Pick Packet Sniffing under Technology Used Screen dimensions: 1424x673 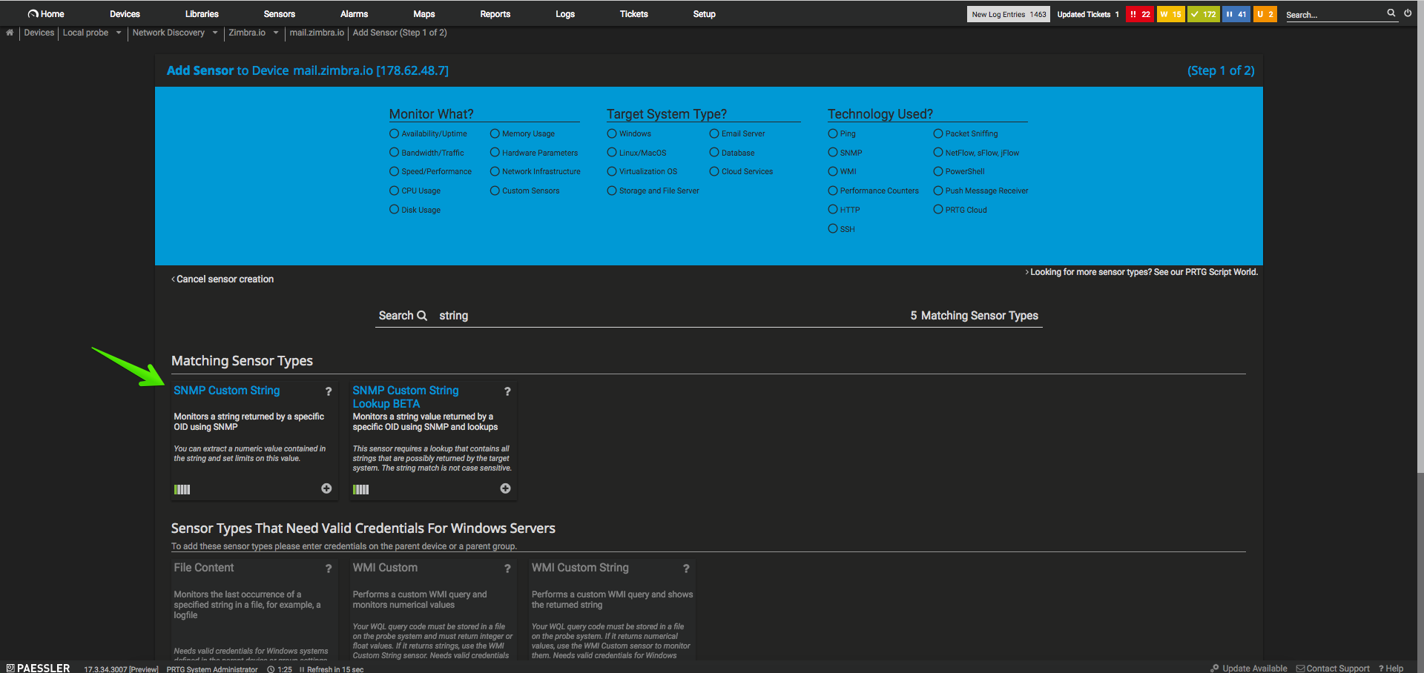[x=938, y=133]
